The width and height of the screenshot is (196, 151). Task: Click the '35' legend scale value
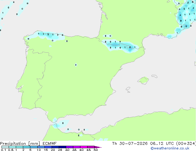point(74,150)
